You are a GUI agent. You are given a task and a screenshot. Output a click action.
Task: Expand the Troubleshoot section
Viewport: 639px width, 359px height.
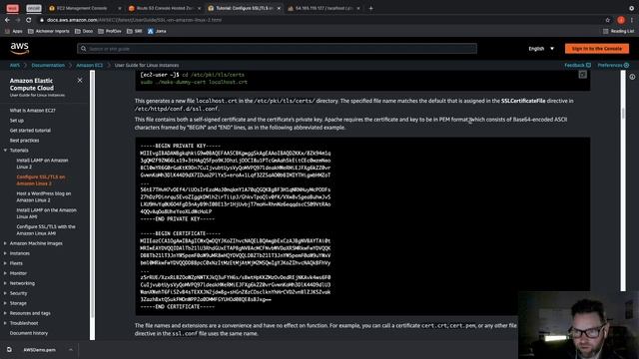tap(5, 323)
